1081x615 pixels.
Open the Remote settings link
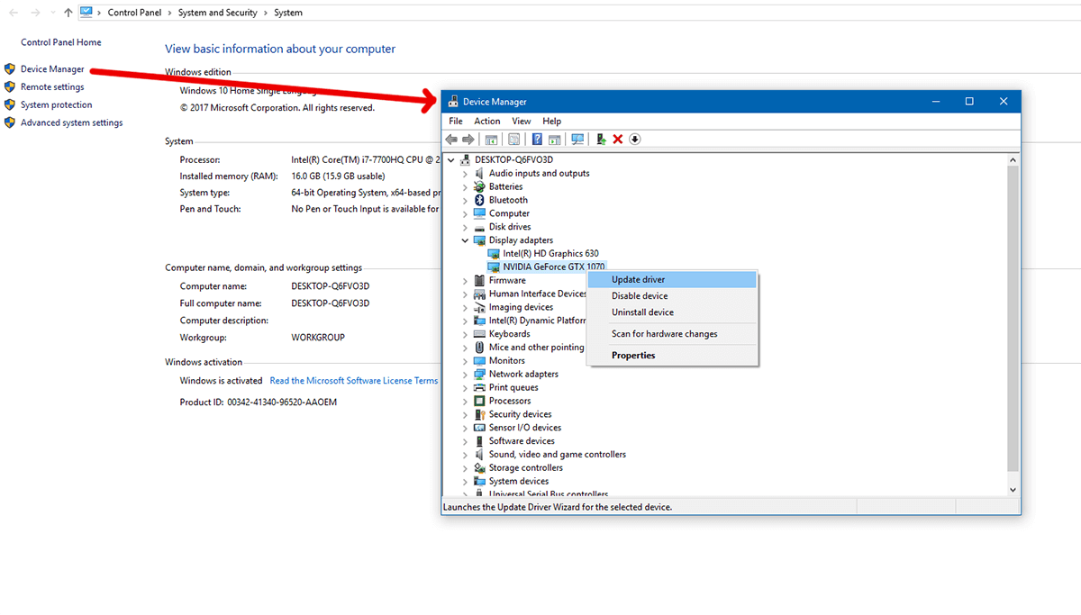52,87
